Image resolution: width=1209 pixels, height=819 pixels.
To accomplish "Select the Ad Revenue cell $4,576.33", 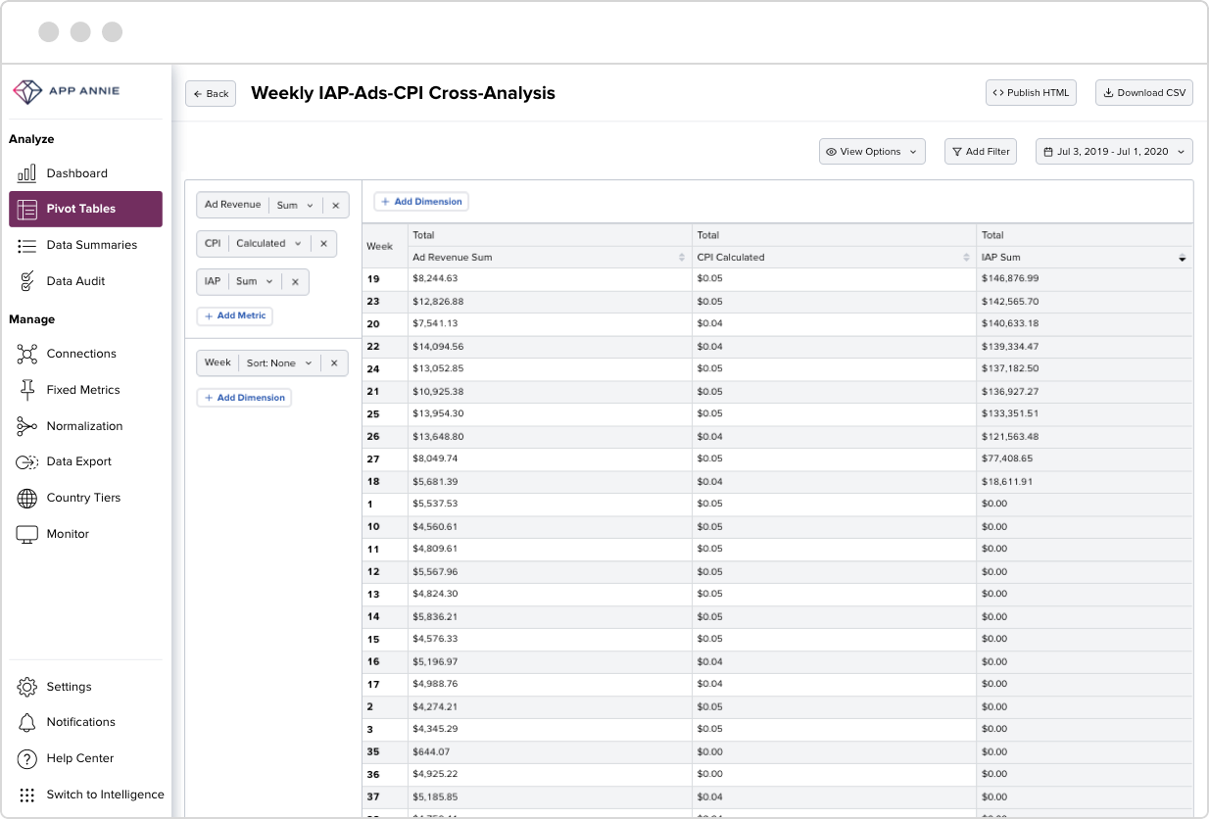I will pos(550,640).
